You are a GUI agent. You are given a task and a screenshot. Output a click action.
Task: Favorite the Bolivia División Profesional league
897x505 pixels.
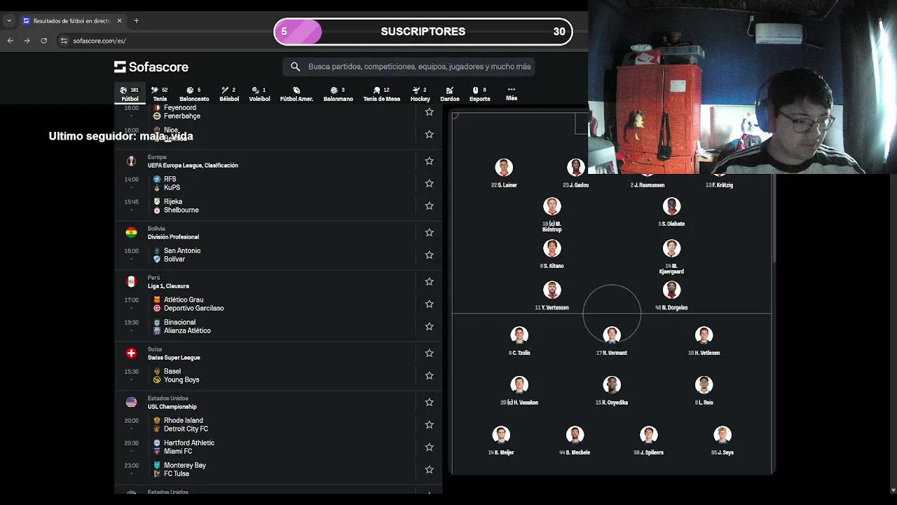[429, 233]
